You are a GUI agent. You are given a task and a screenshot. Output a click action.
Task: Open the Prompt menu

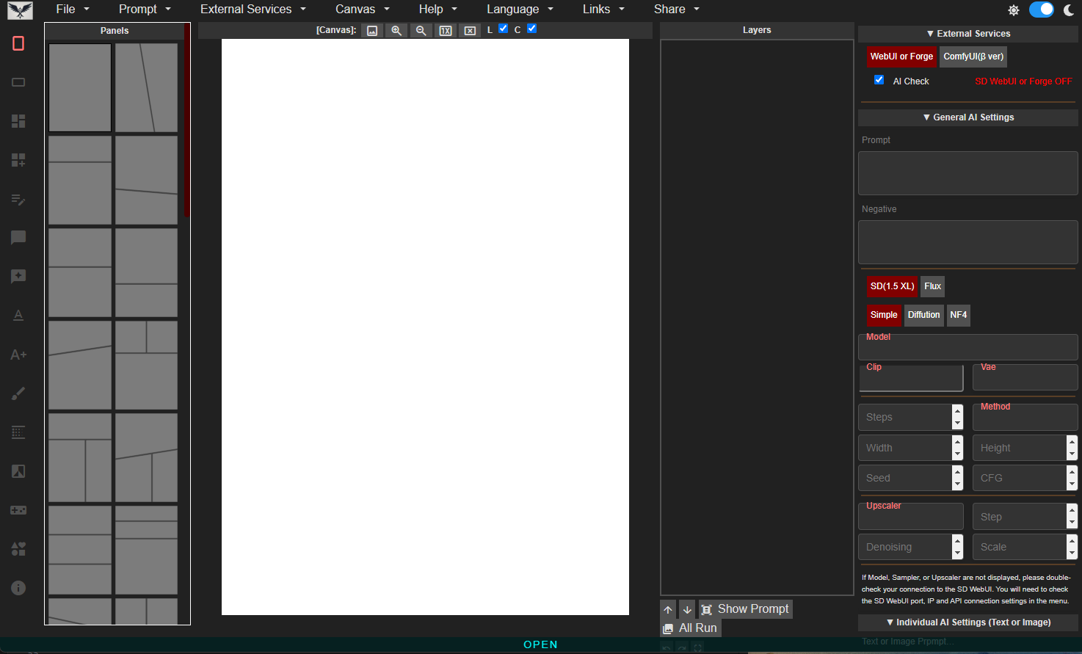coord(145,10)
